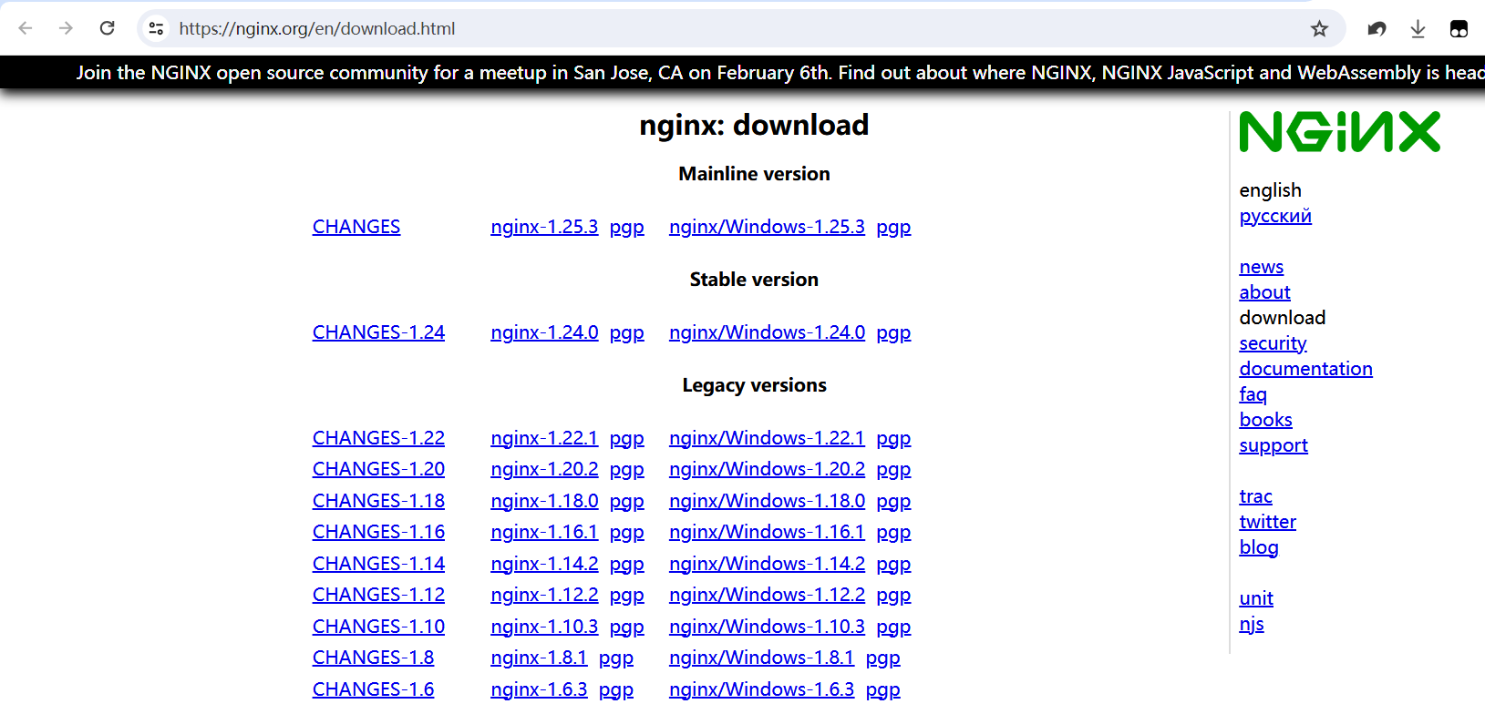Screen dimensions: 1485x704
Task: Open pgp signature for nginx-1.18.0
Action: [x=627, y=502]
